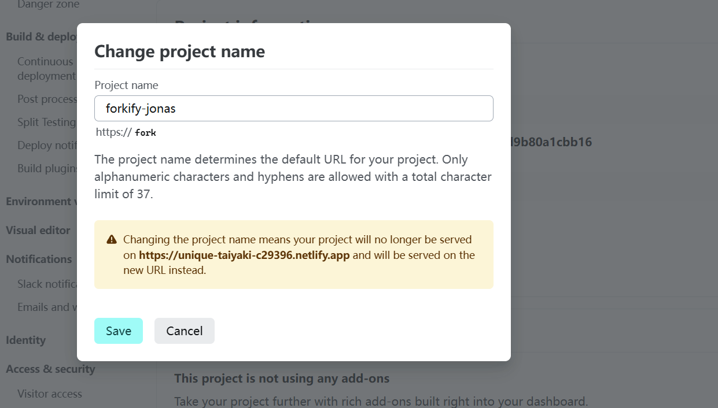The height and width of the screenshot is (408, 718).
Task: Click the 'Project name' field label
Action: coord(126,85)
